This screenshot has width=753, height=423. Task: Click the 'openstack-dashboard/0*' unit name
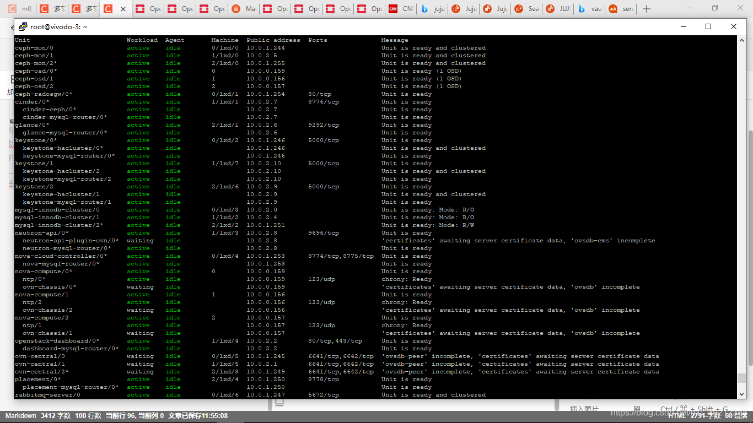[x=57, y=341]
